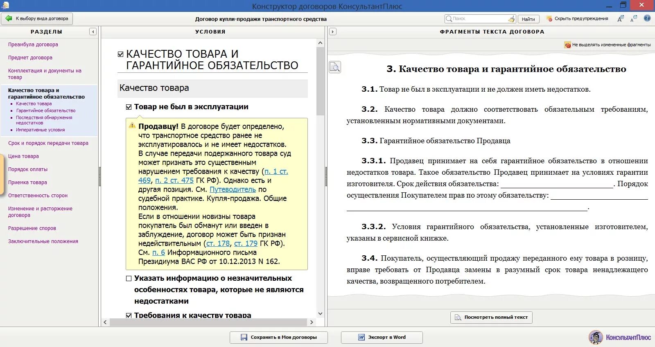The height and width of the screenshot is (347, 655).
Task: Go to subsection 'Последствия обнаружения недостатков'
Action: coord(44,120)
